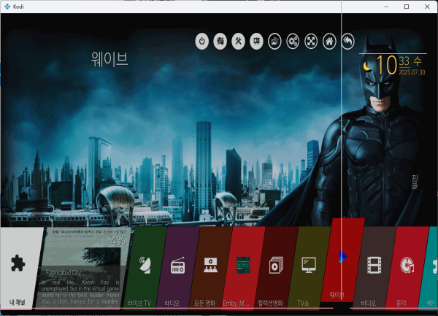
Task: Open the 비디오 film strip tile
Action: pos(374,267)
